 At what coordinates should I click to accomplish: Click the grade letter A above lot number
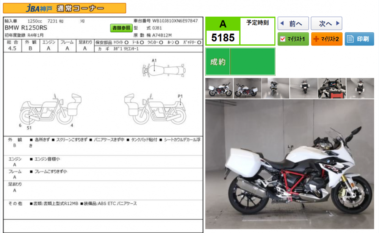(223, 24)
